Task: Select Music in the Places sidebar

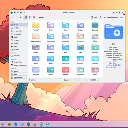Action: click(19, 37)
